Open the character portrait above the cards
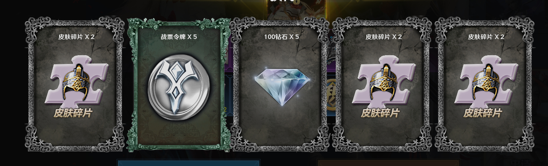Image resolution: width=548 pixels, height=166 pixels. click(296, 9)
